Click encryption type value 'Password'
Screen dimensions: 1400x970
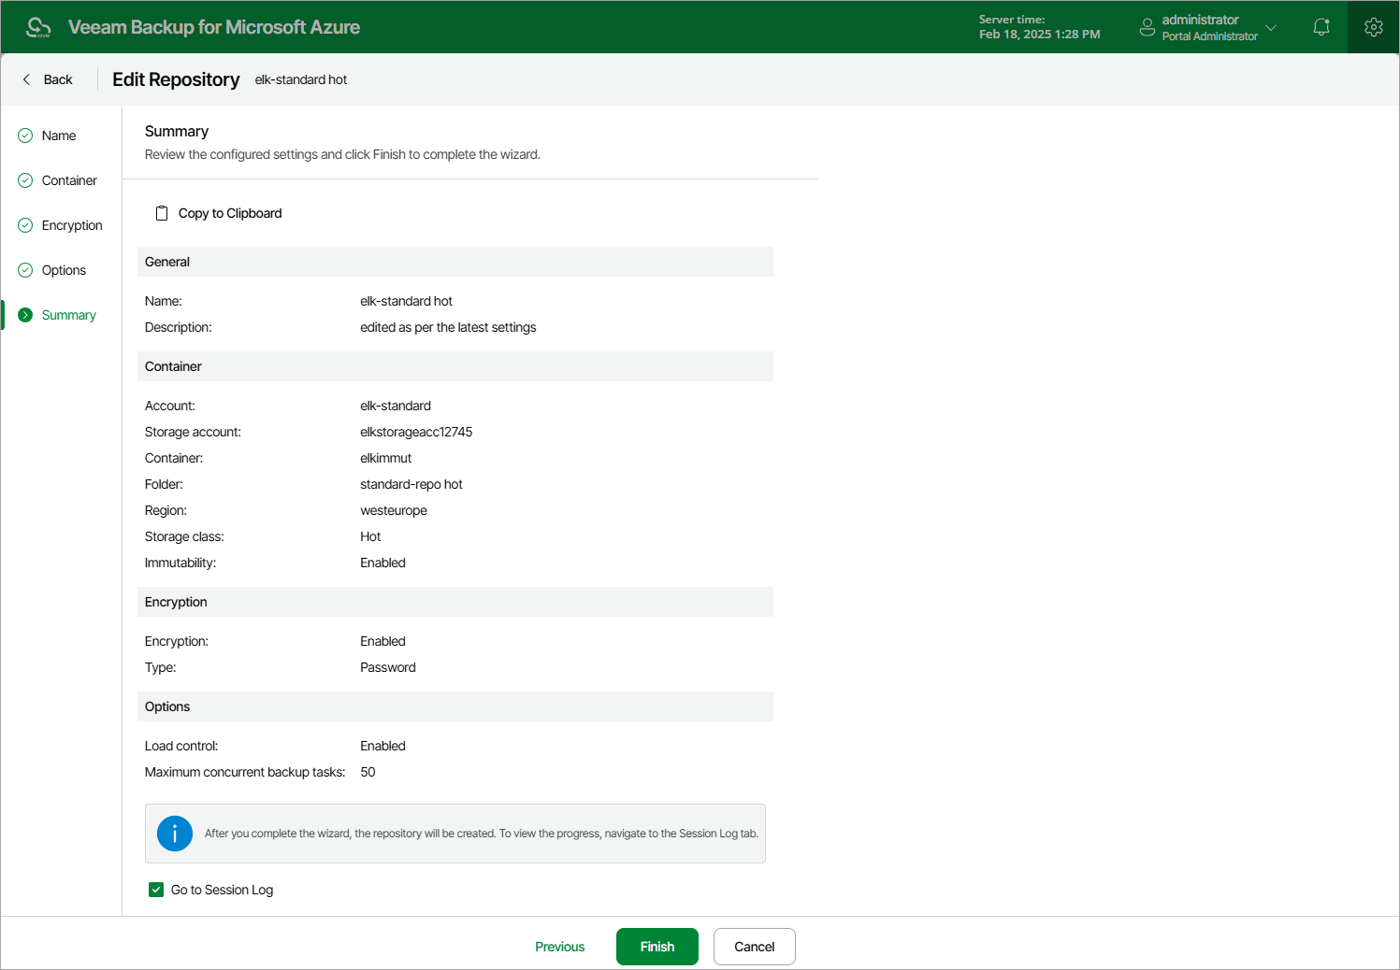[x=388, y=667]
